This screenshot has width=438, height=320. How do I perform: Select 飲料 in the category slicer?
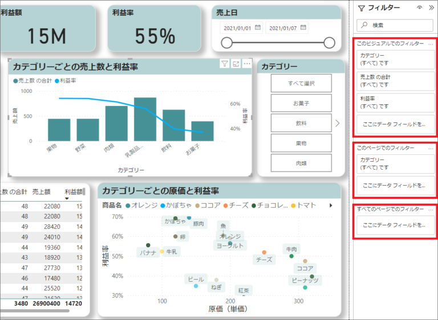click(x=301, y=123)
